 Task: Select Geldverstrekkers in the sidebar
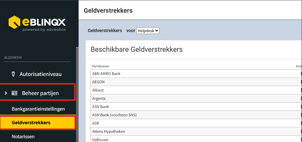coord(31,123)
